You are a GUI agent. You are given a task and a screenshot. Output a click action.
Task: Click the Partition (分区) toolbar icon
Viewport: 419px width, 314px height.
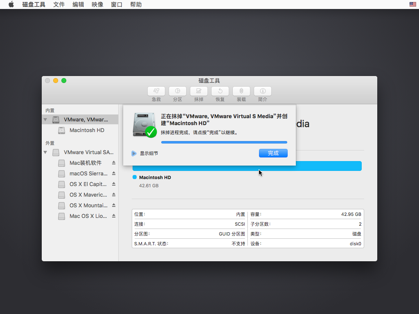pos(178,91)
